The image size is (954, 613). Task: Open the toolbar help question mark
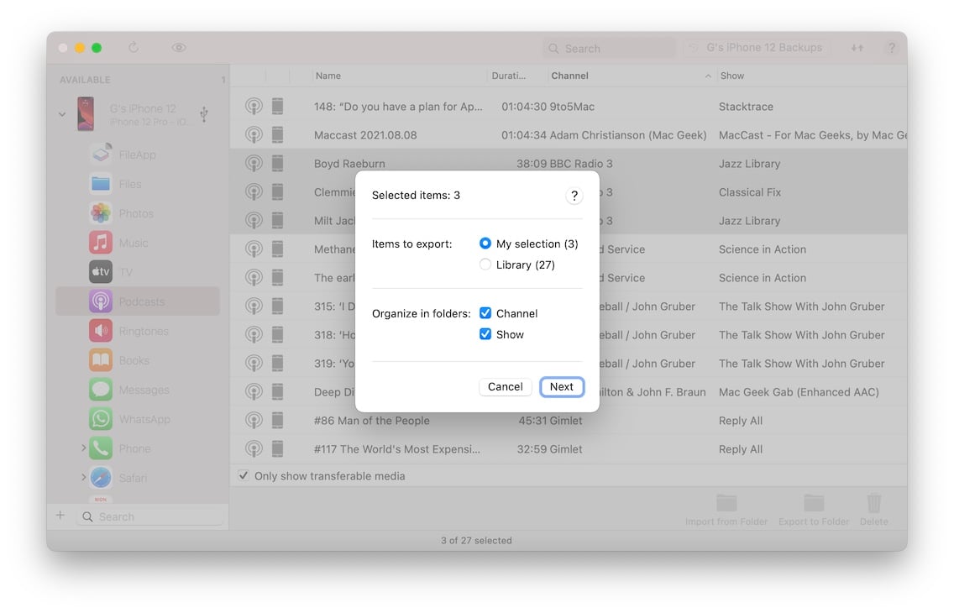(891, 47)
